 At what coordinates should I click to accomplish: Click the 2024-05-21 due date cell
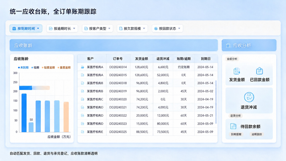[205, 115]
